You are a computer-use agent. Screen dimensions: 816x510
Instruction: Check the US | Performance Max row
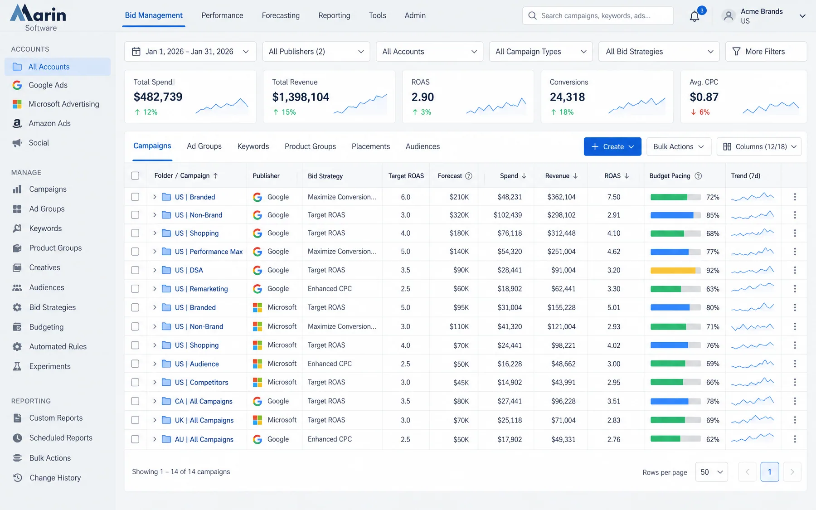pos(135,252)
